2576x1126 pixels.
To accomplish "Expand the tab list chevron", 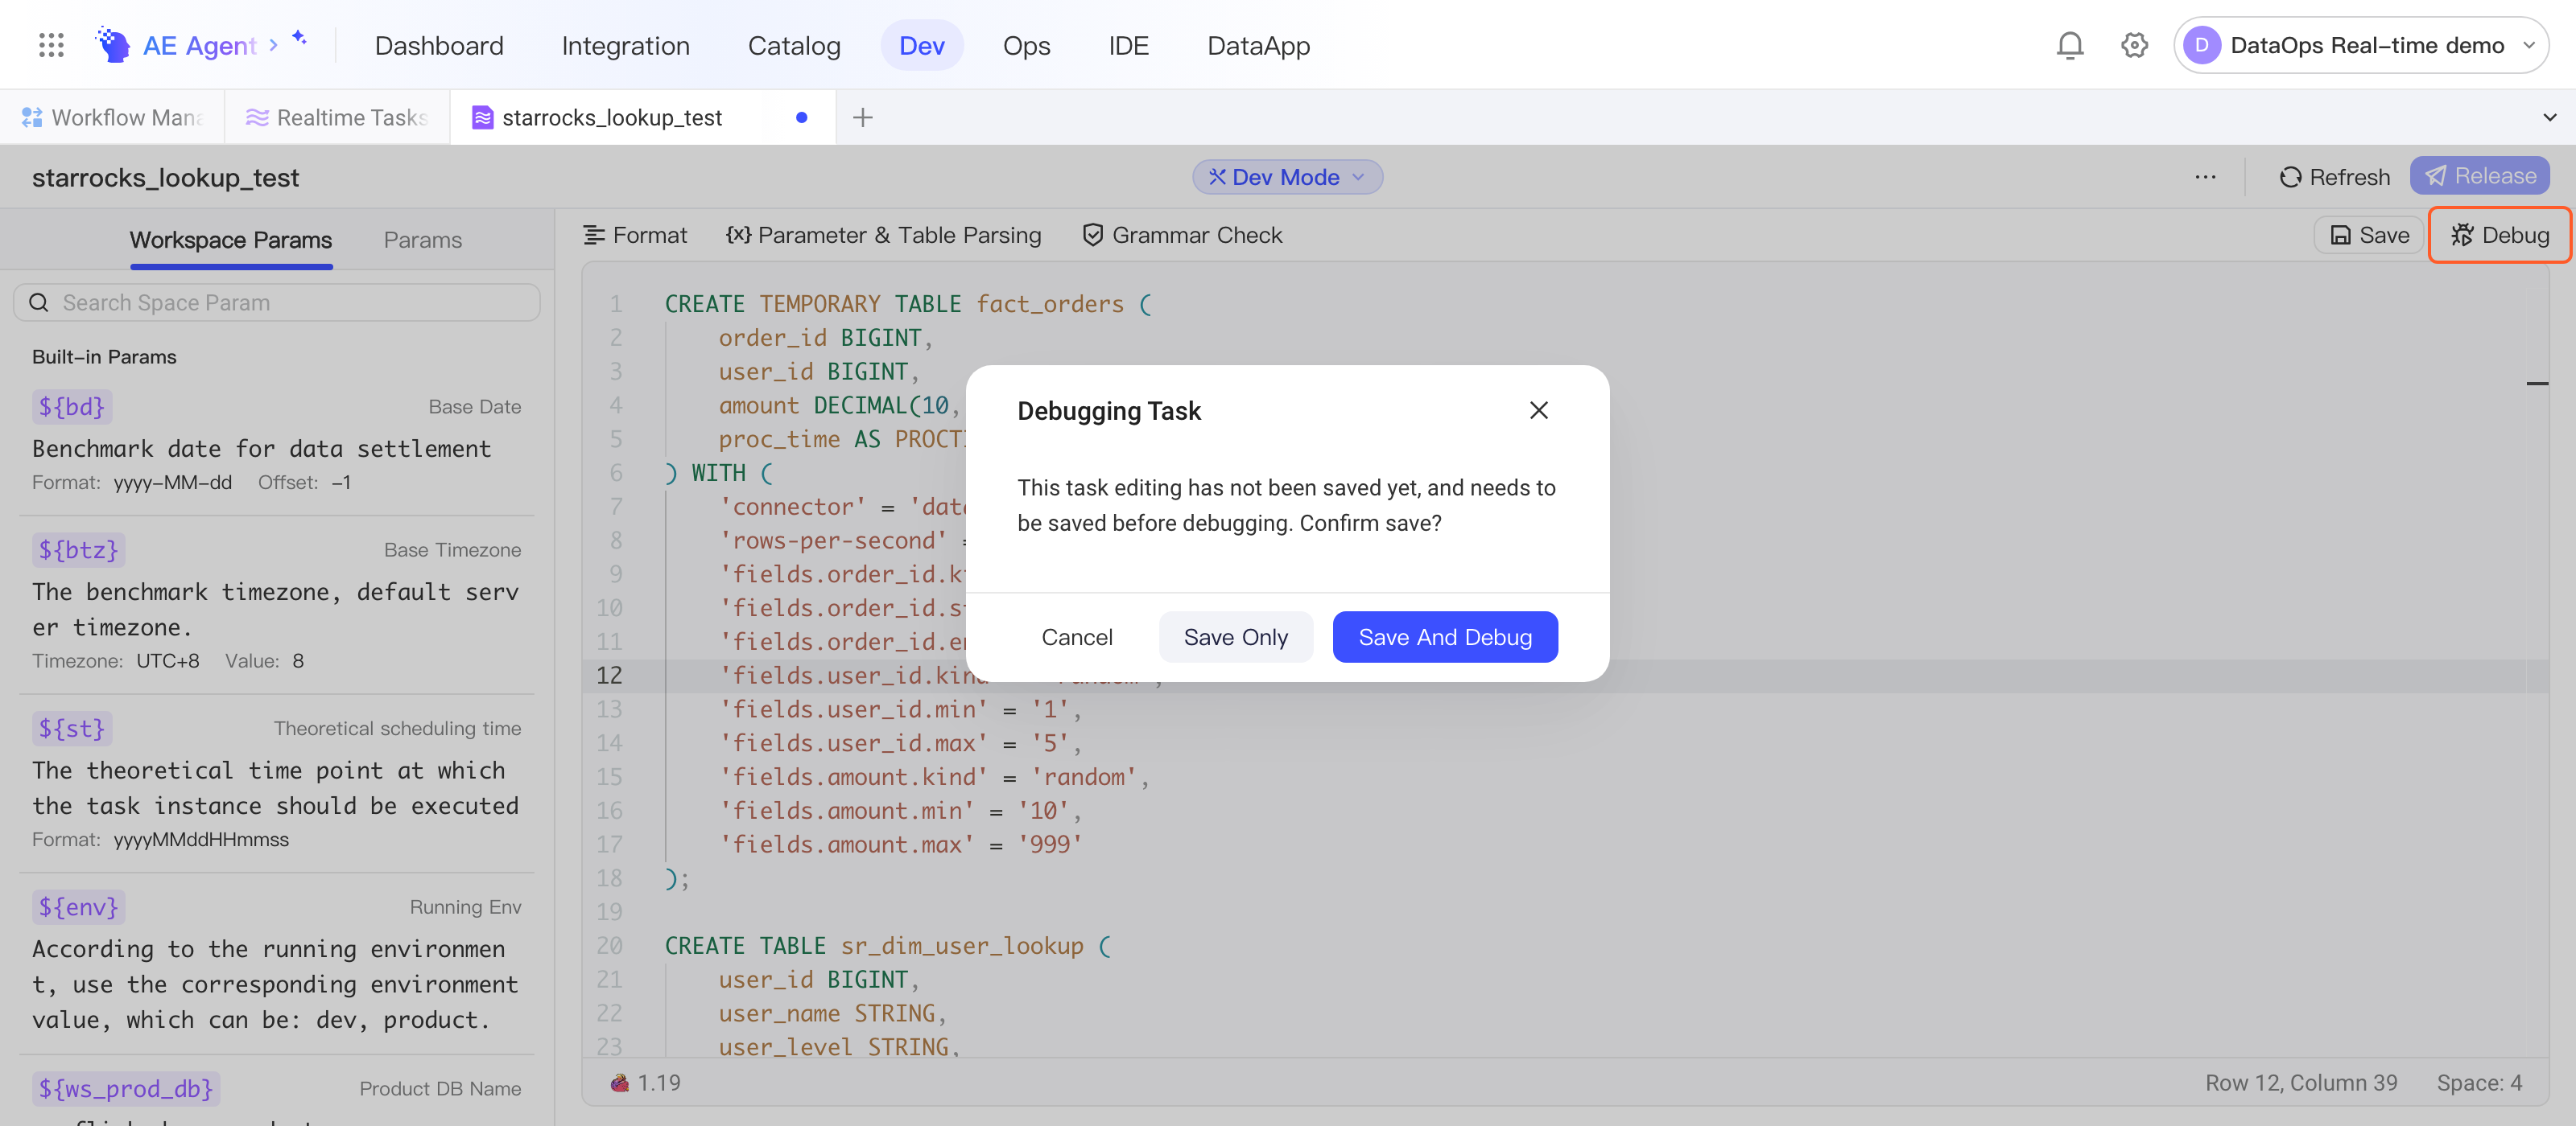I will [x=2549, y=118].
